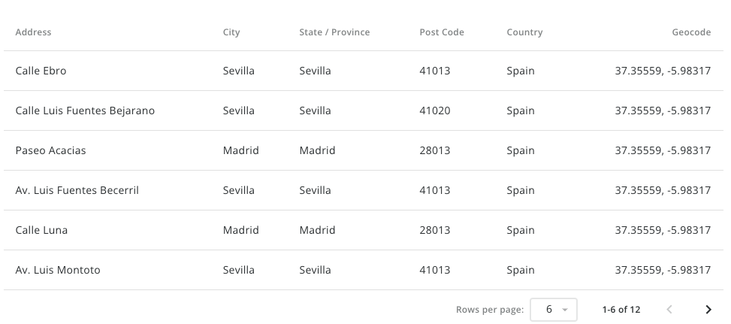731x324 pixels.
Task: Select the Calle Luis Fuentes Bejarano address
Action: click(85, 111)
